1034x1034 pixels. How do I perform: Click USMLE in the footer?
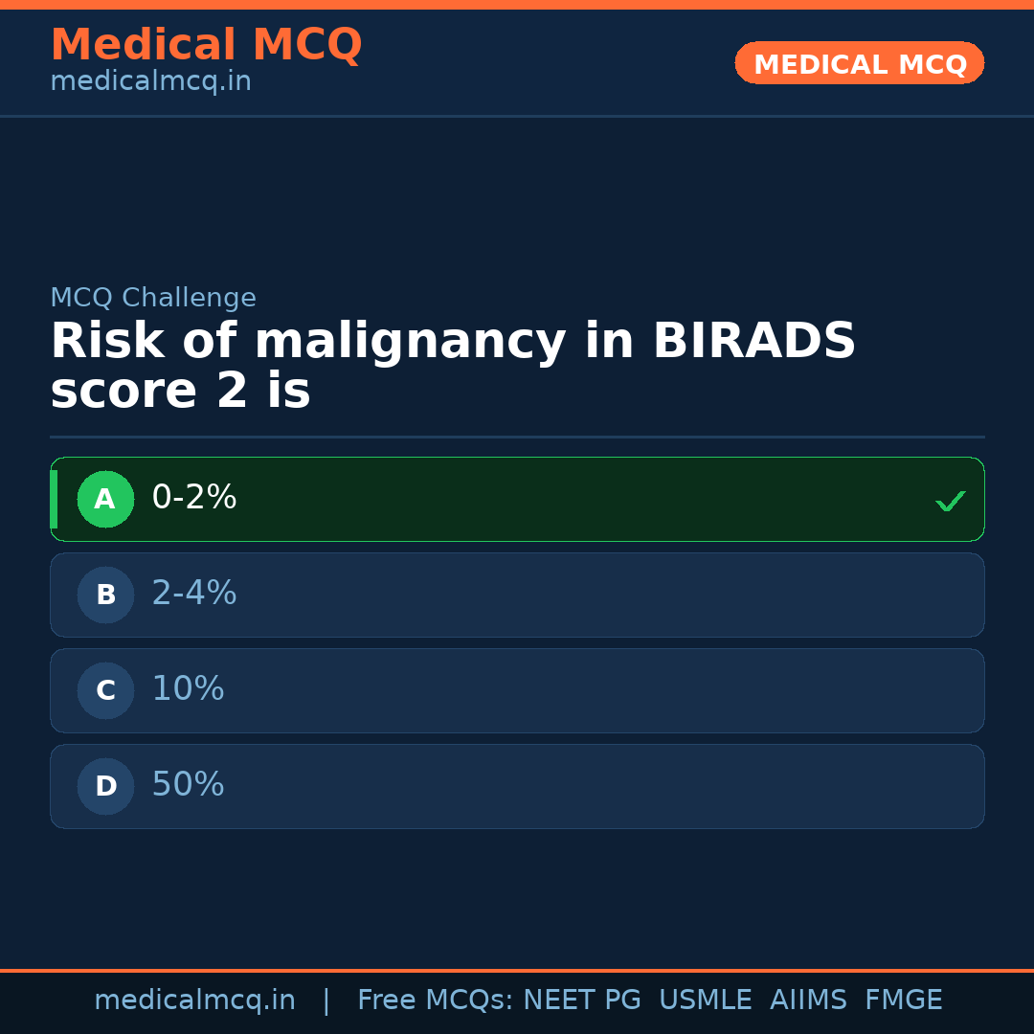(x=705, y=1000)
